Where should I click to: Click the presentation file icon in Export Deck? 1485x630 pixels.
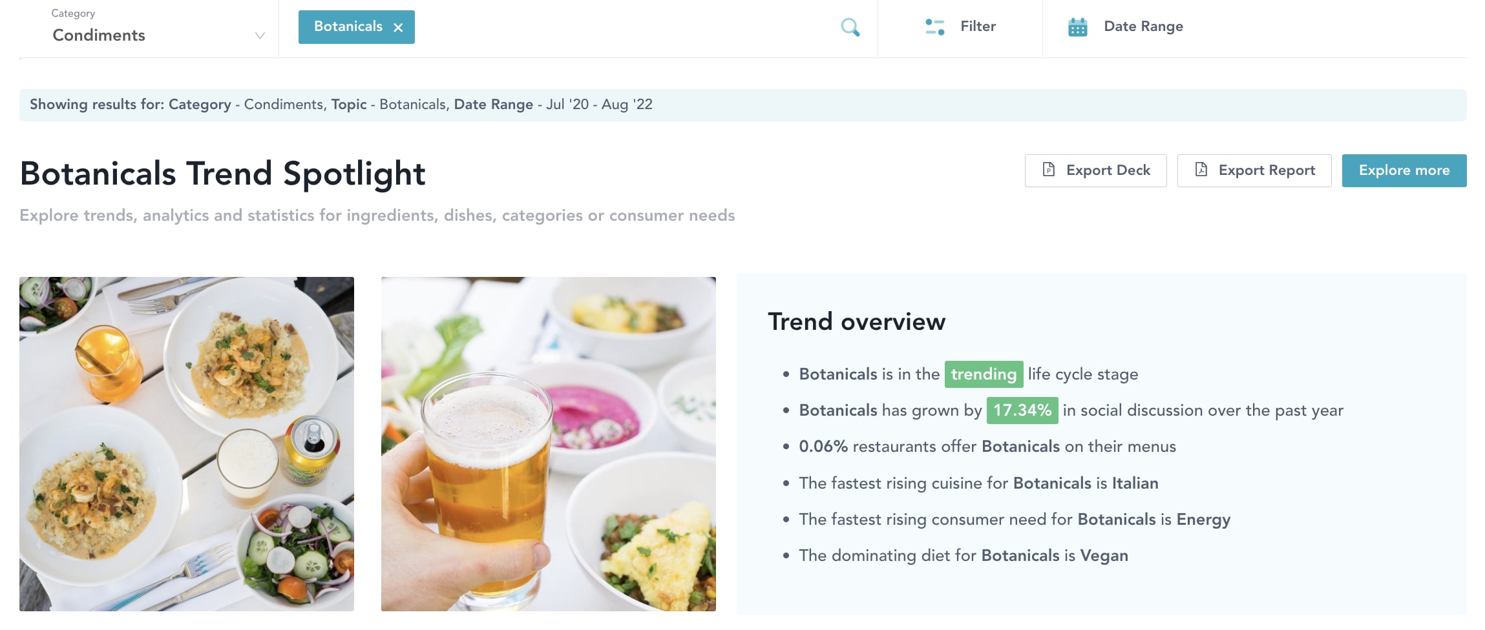[x=1049, y=170]
